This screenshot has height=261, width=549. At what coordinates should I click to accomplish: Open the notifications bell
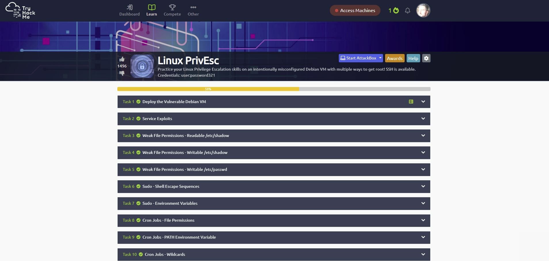408,11
